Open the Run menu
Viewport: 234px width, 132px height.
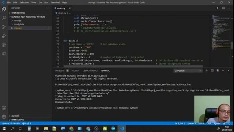click(x=46, y=3)
